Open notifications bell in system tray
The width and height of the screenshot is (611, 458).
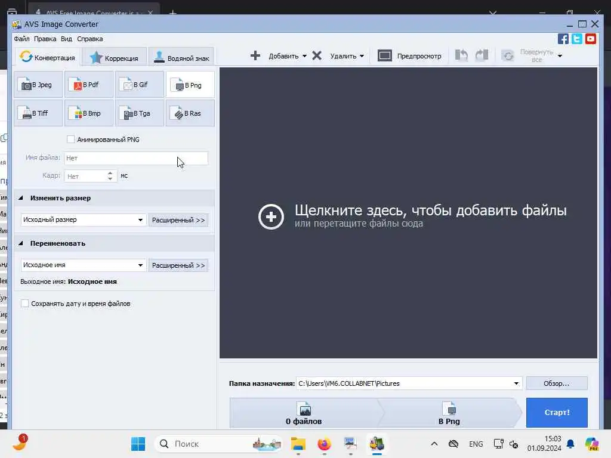pos(570,444)
